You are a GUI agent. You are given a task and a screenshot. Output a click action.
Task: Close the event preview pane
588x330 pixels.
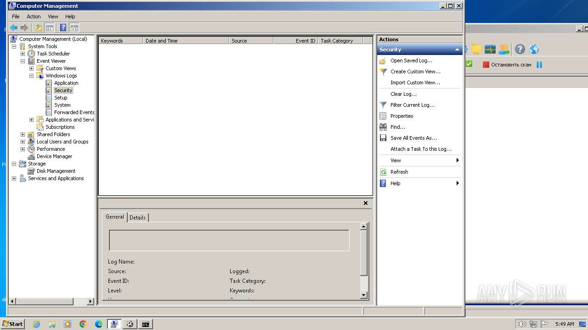(x=366, y=203)
